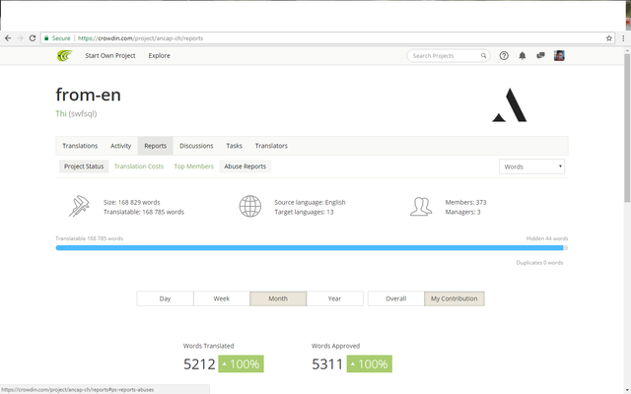This screenshot has width=631, height=394.
Task: Click the browser forward arrow
Action: click(x=20, y=38)
